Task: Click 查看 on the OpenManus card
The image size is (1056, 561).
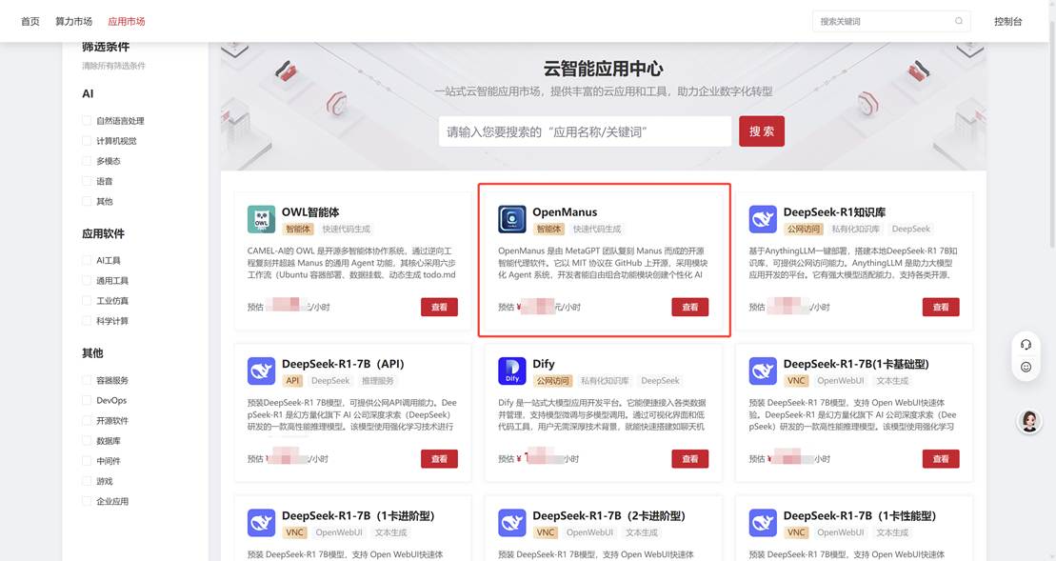Action: point(689,307)
